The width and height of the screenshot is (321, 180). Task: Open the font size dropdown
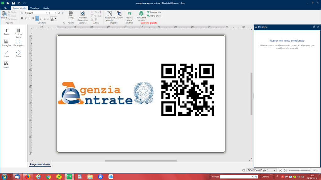click(x=55, y=13)
